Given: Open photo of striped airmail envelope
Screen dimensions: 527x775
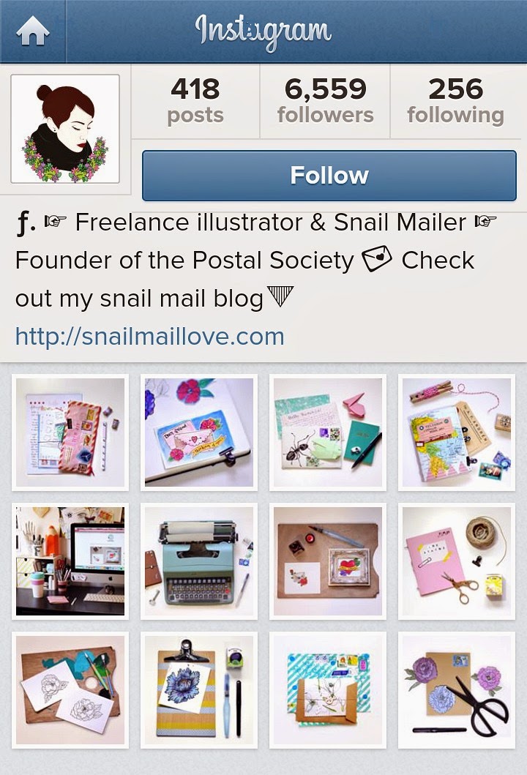Looking at the screenshot, I should 70,433.
